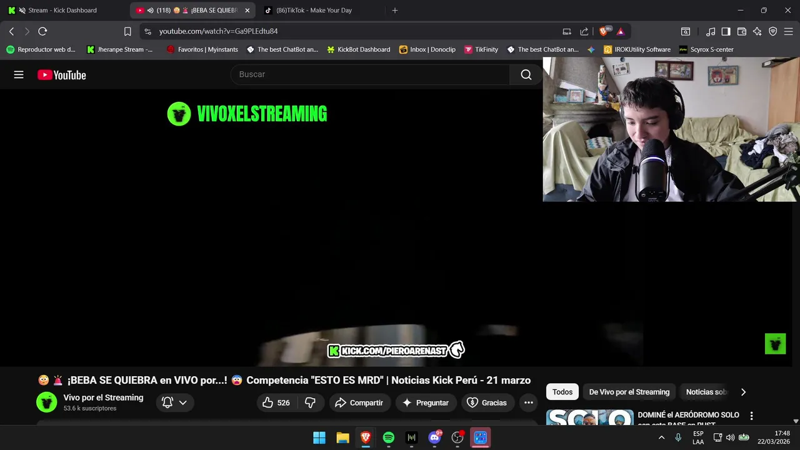Dislike the video with thumbs down

(x=310, y=402)
